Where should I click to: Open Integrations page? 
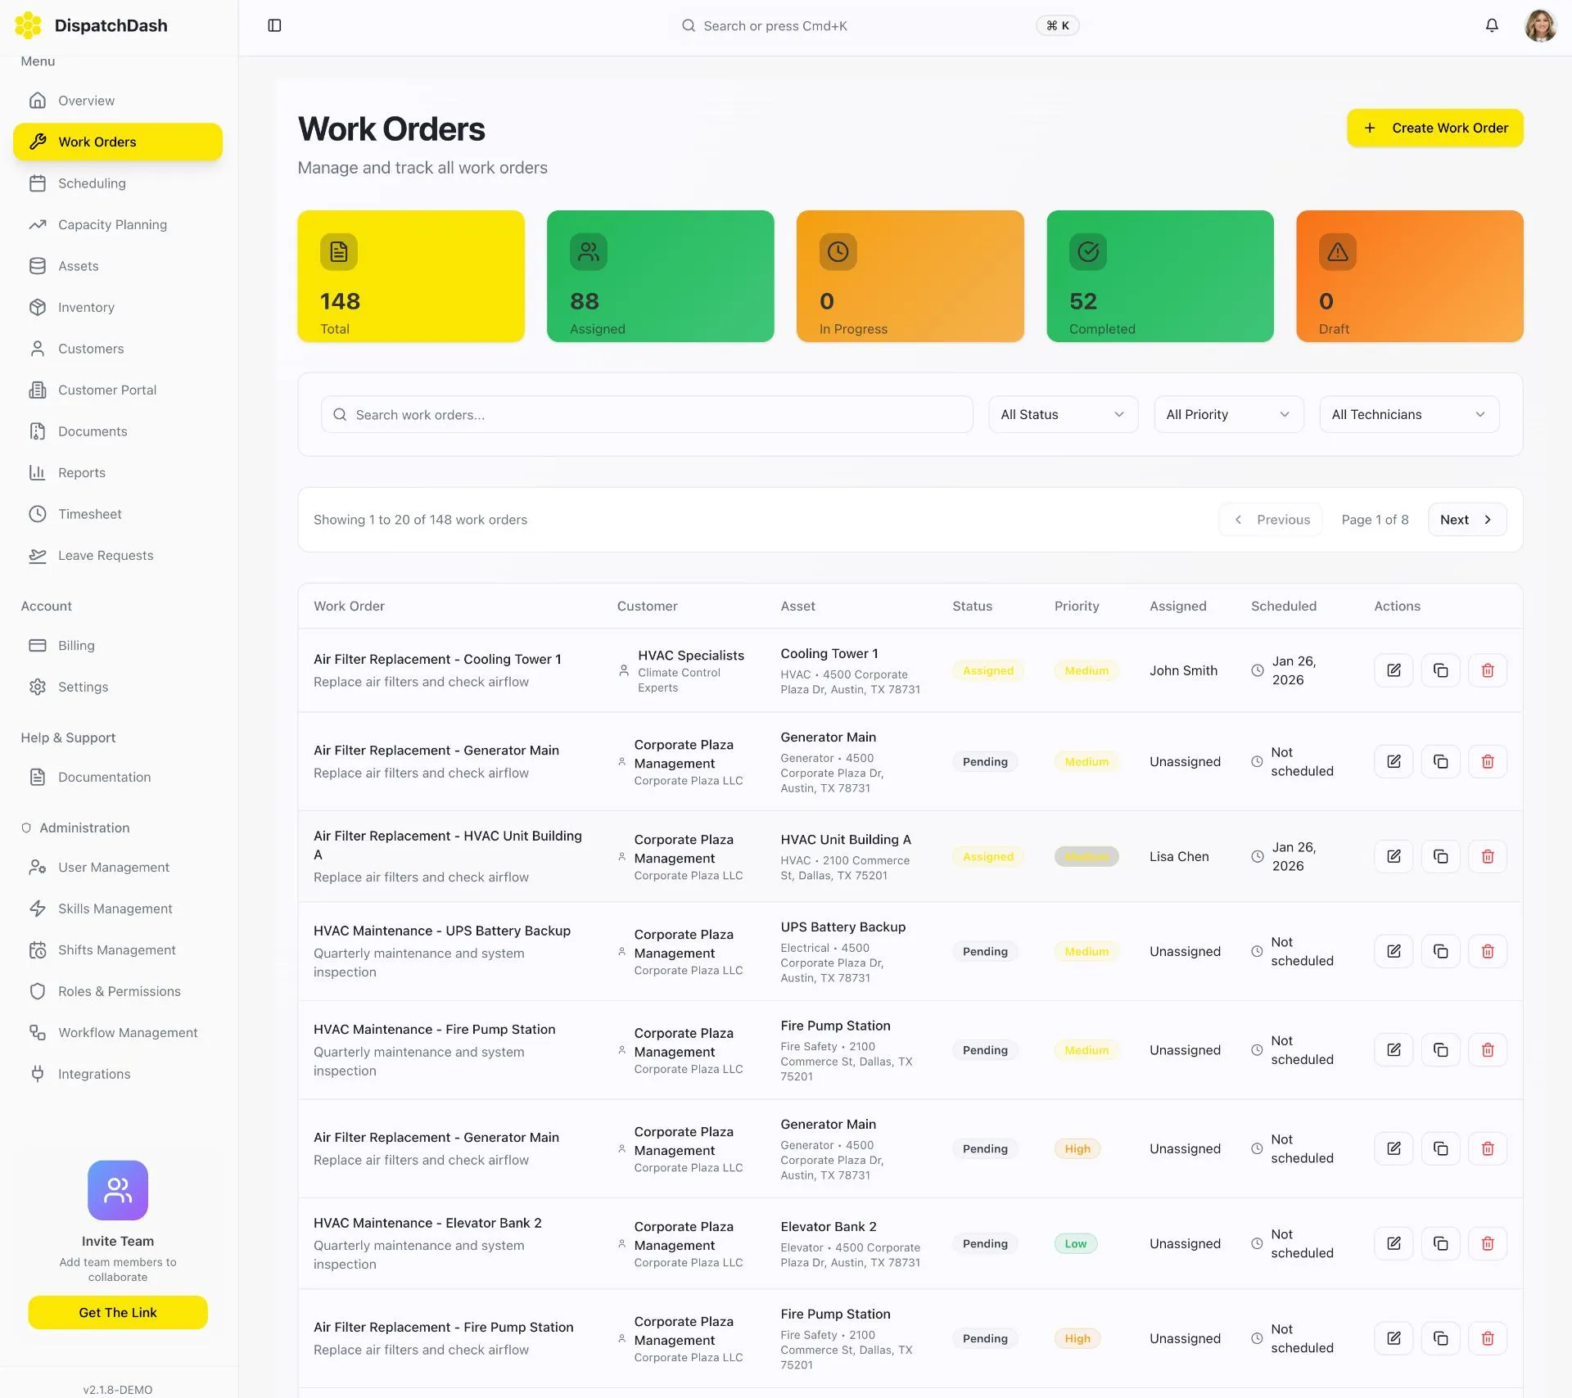(118, 1074)
